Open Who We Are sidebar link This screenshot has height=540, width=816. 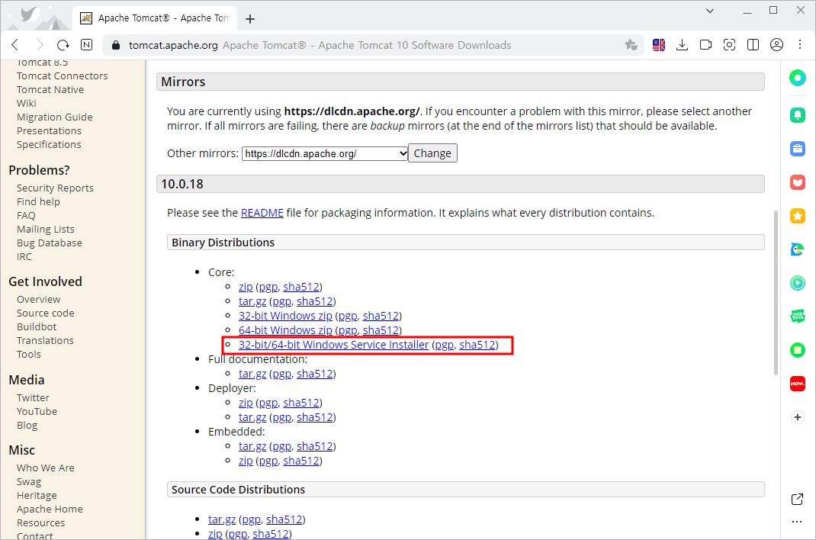(x=45, y=468)
